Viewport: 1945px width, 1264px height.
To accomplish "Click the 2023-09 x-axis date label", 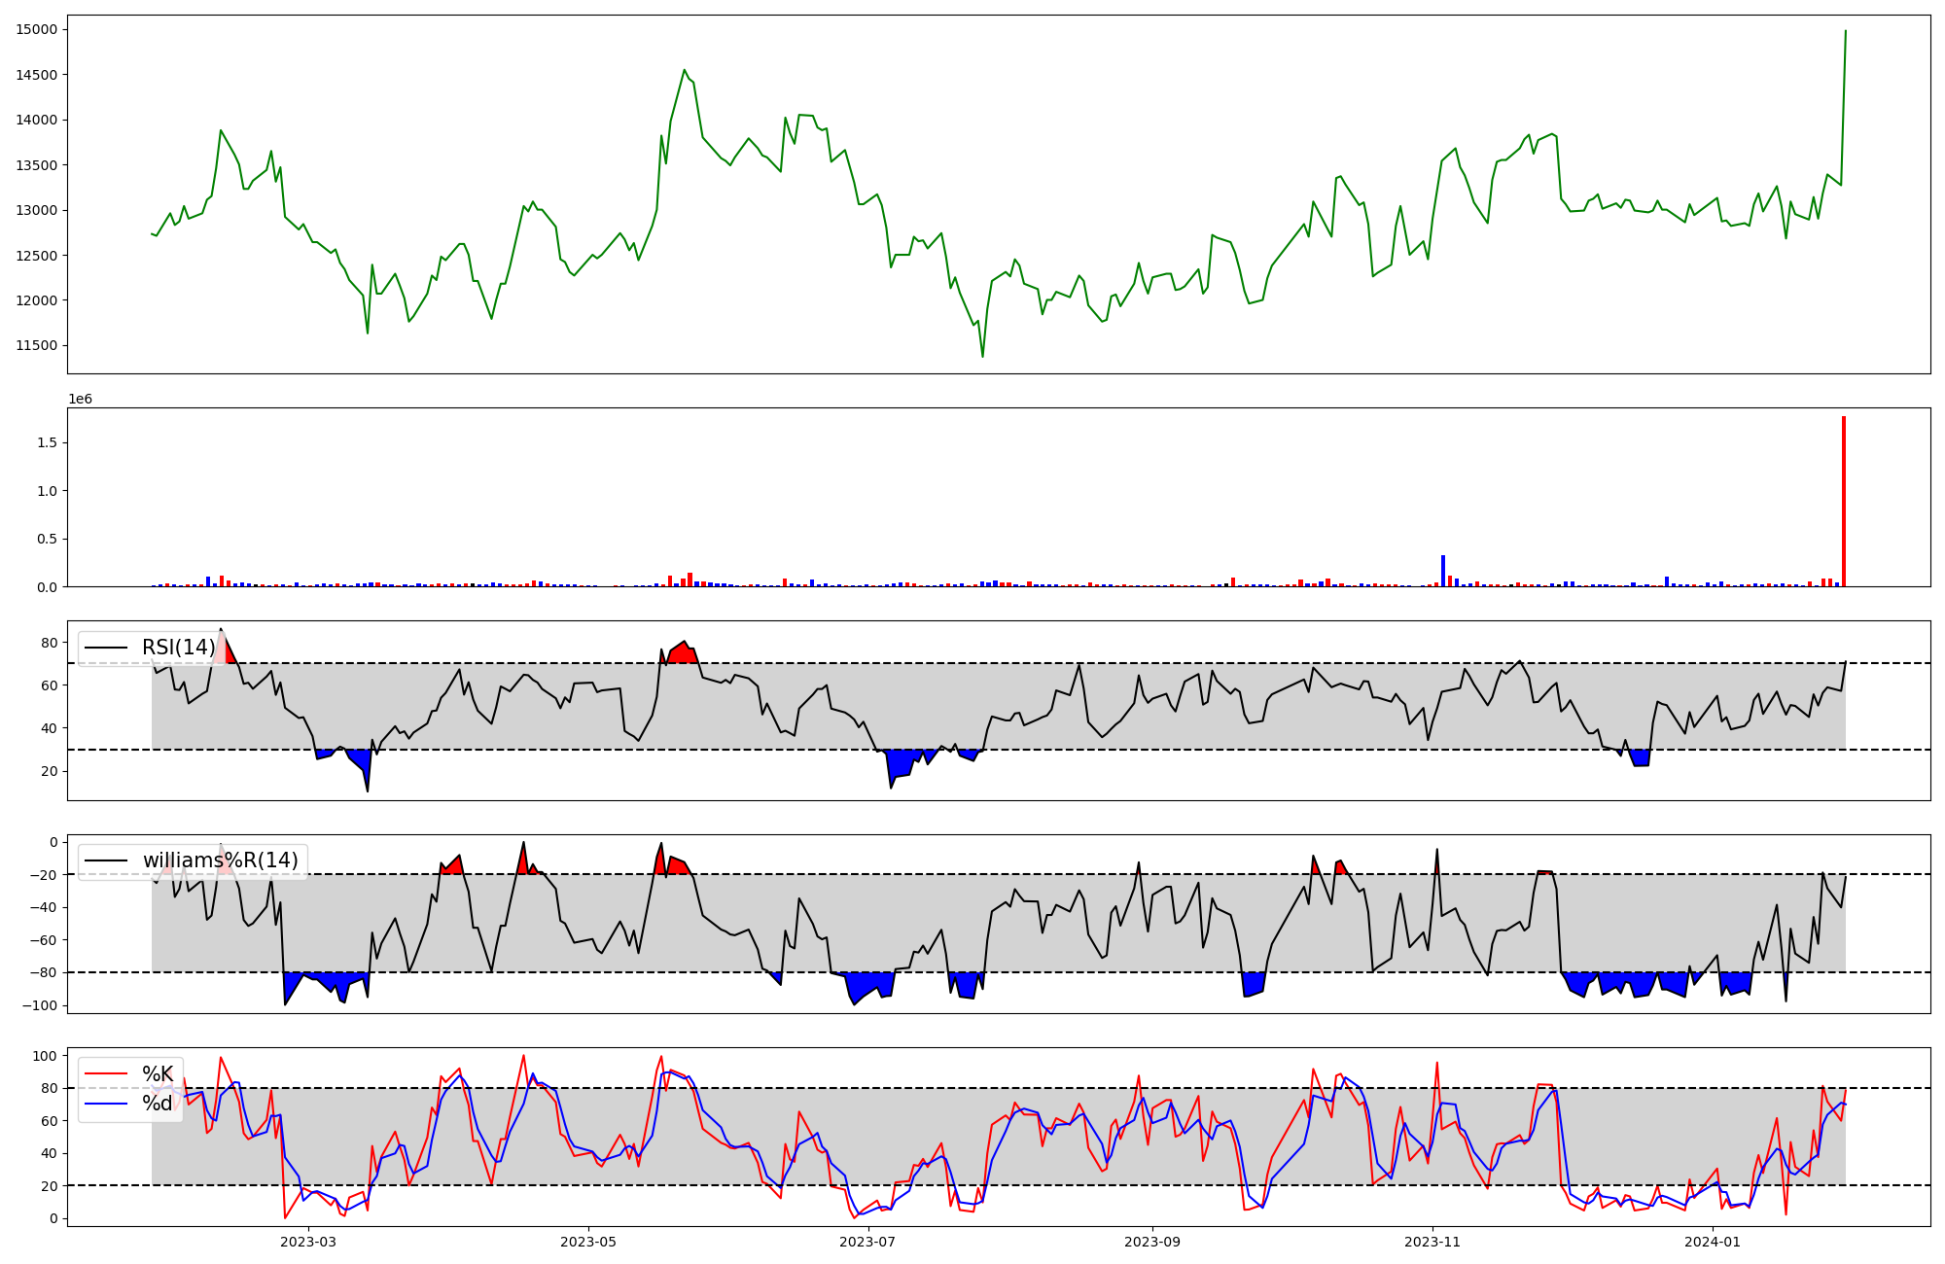I will click(x=1152, y=1242).
